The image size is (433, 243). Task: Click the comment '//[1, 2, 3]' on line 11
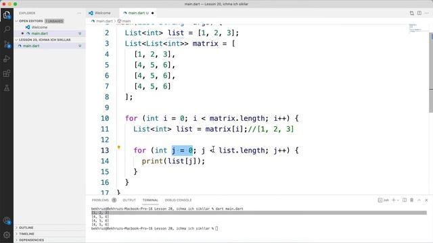pyautogui.click(x=271, y=129)
